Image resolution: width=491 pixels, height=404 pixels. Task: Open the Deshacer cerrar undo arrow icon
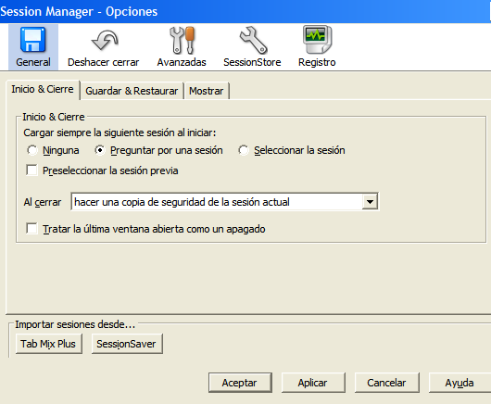click(105, 40)
